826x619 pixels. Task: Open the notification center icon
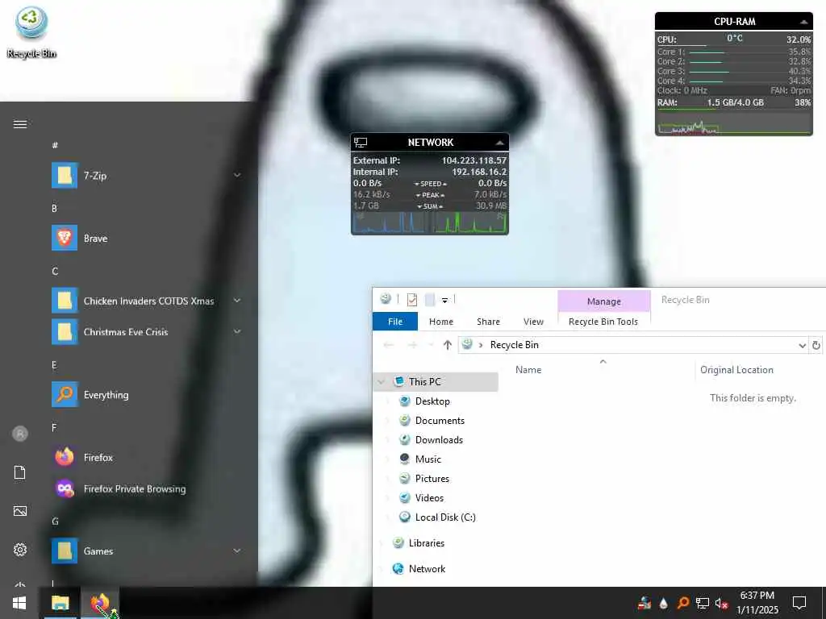click(799, 603)
